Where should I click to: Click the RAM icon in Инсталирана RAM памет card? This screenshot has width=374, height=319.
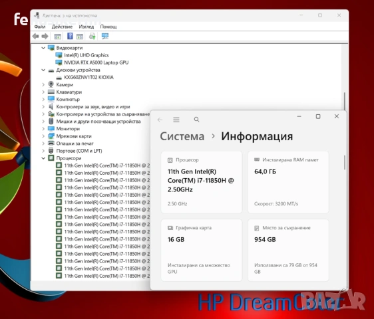257,159
